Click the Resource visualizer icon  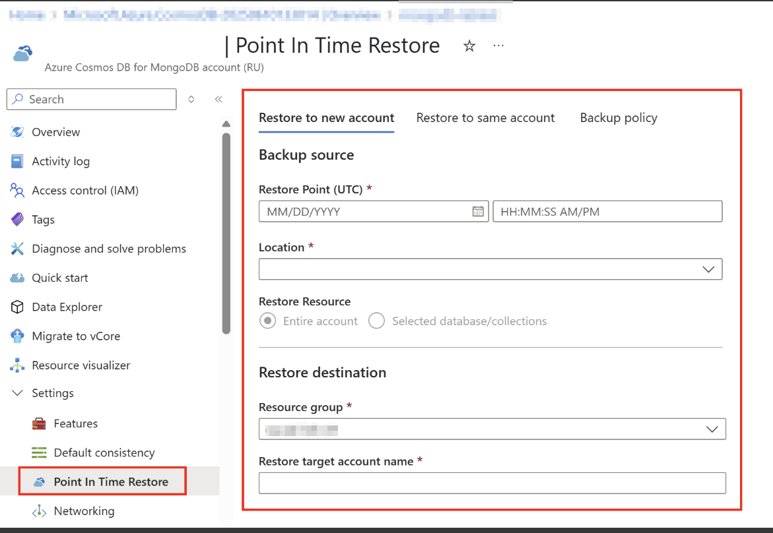pos(17,365)
